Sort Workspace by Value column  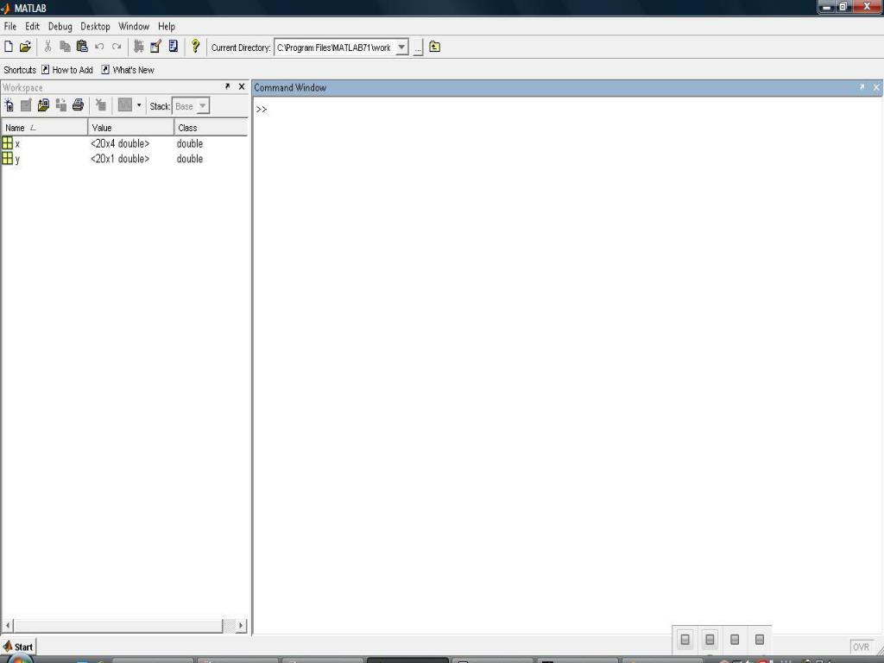[131, 128]
